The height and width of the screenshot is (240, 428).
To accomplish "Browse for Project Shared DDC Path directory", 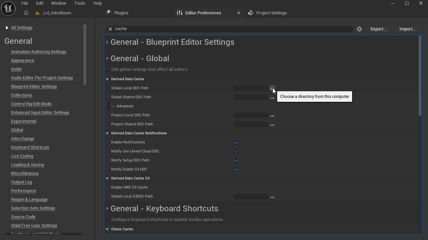I will tap(272, 125).
